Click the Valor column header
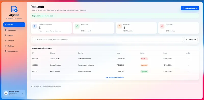Screen dimensions: 204x100 [x=119, y=53]
